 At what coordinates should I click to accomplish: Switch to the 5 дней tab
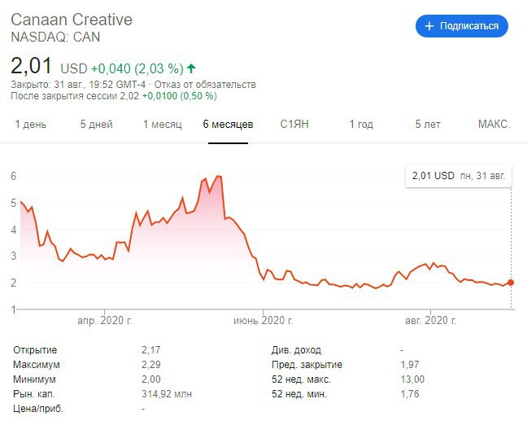click(96, 125)
